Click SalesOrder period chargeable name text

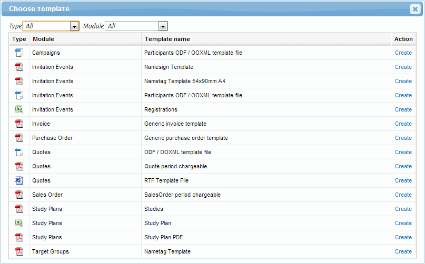click(x=182, y=195)
